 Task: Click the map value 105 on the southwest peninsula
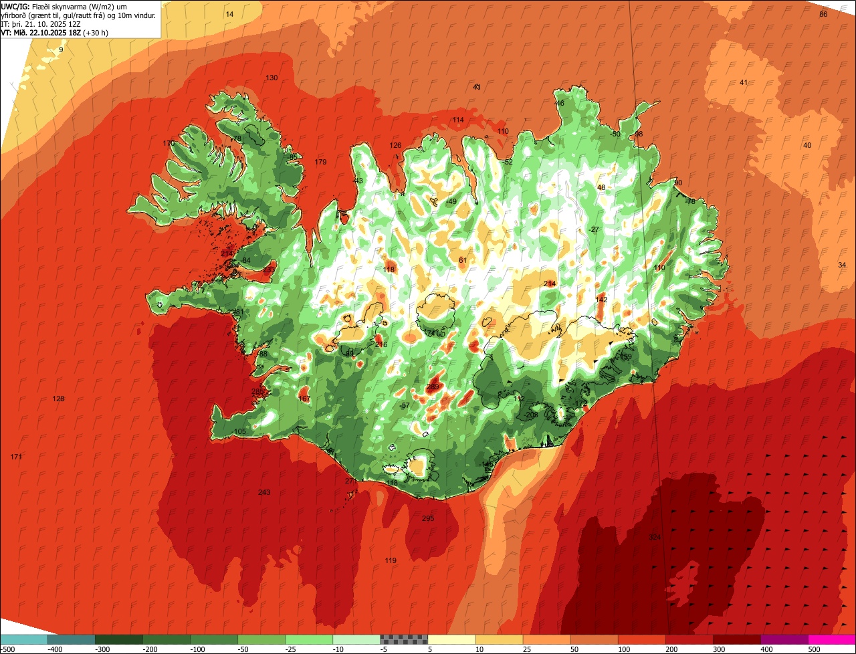coord(240,432)
